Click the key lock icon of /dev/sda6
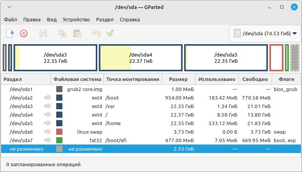 47,132
